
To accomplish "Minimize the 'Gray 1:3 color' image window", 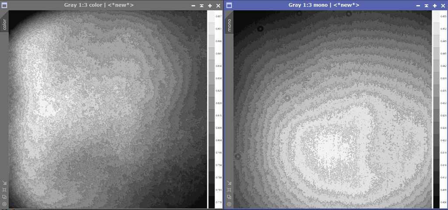I will click(193, 5).
